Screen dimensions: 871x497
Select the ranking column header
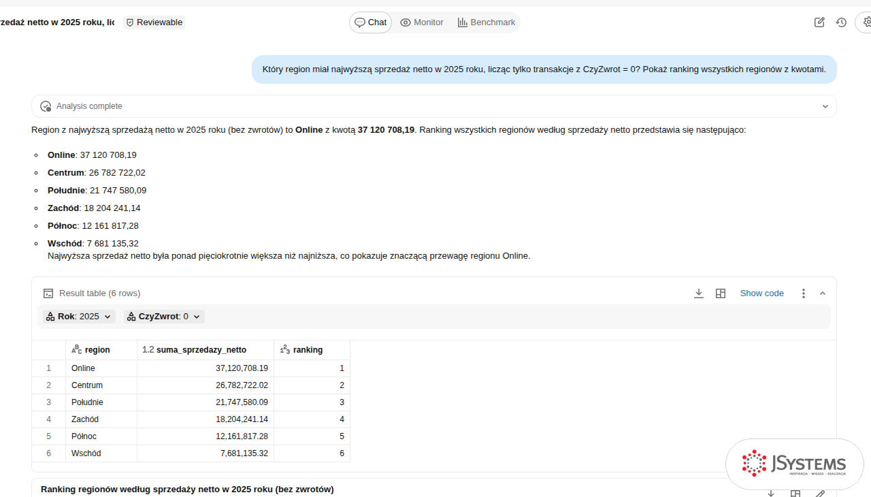pyautogui.click(x=312, y=350)
